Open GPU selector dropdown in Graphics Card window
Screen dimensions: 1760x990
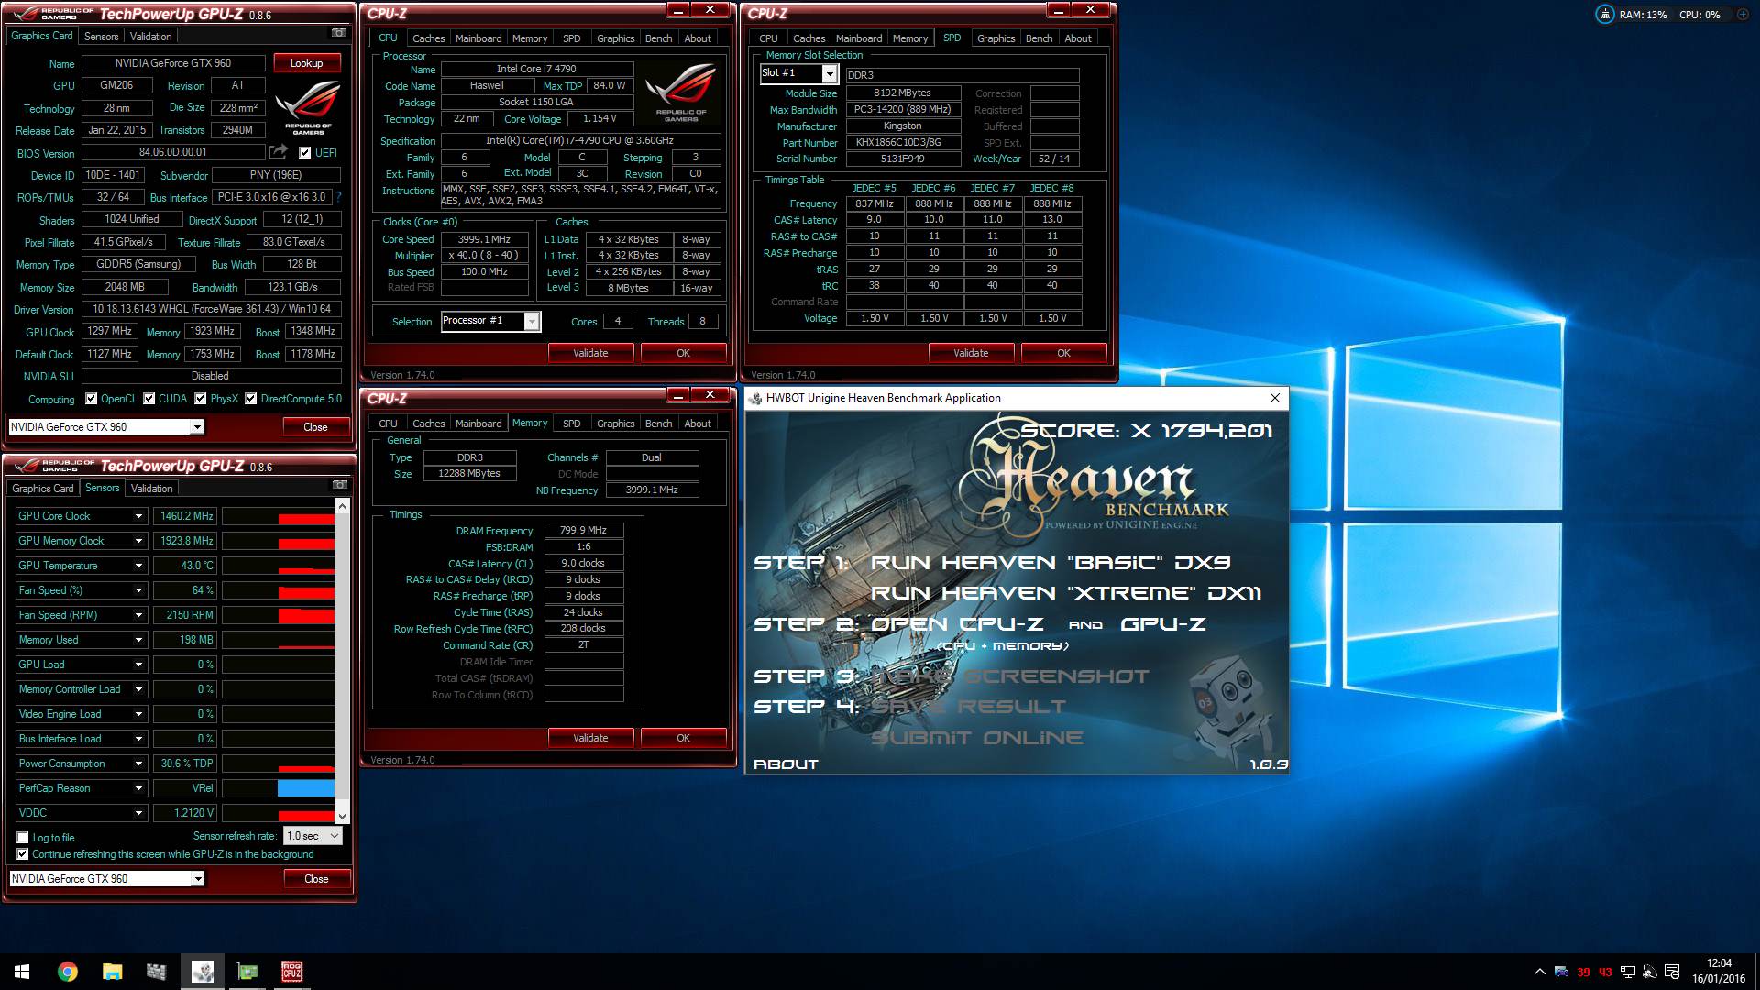(197, 427)
